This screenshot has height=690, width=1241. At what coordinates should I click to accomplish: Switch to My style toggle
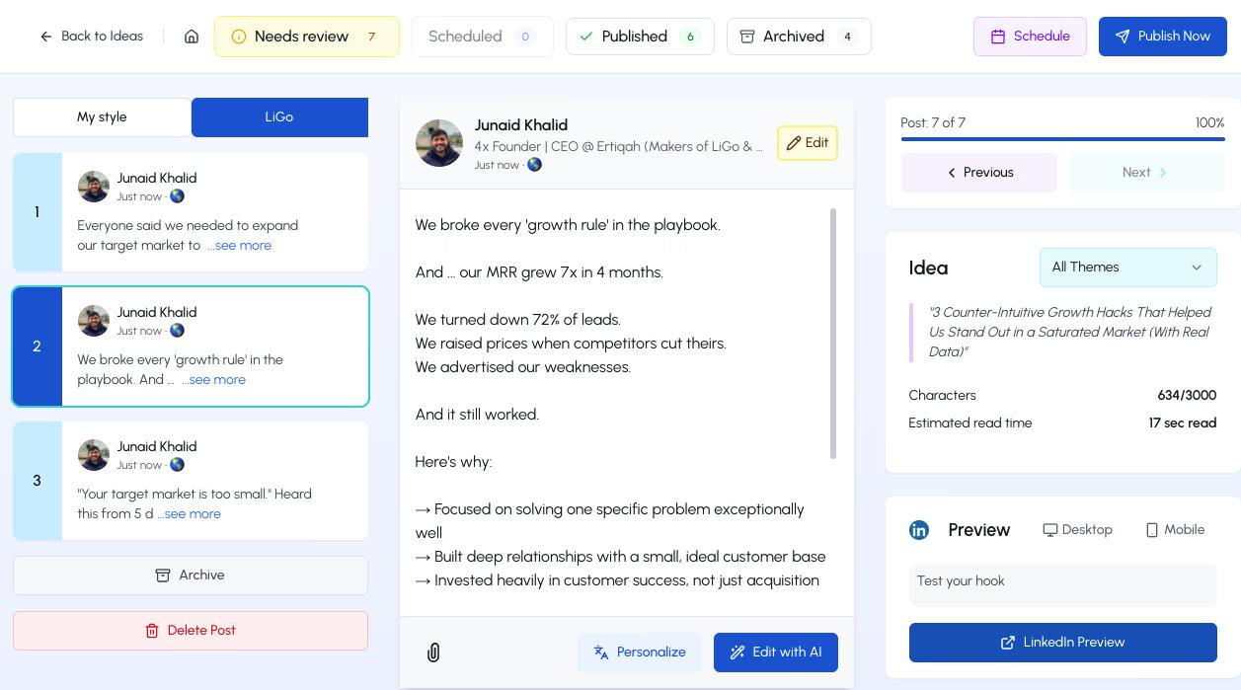(102, 117)
